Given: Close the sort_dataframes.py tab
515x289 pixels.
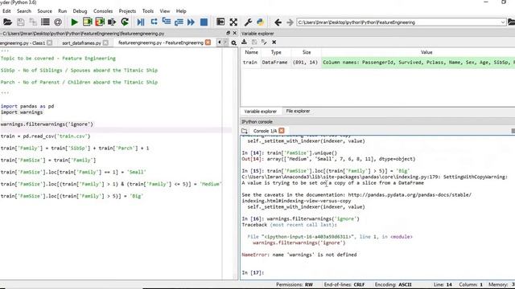Looking at the screenshot, I should [105, 43].
